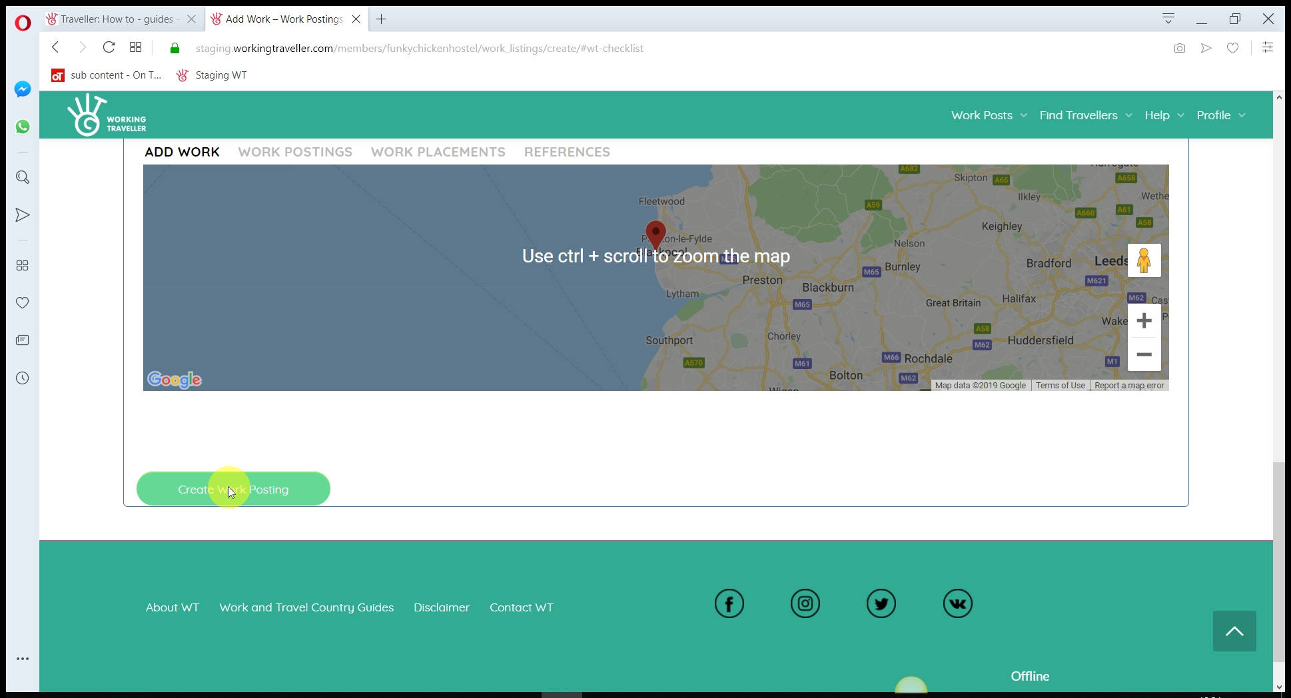Click the scroll-to-top arrow button

coord(1234,631)
